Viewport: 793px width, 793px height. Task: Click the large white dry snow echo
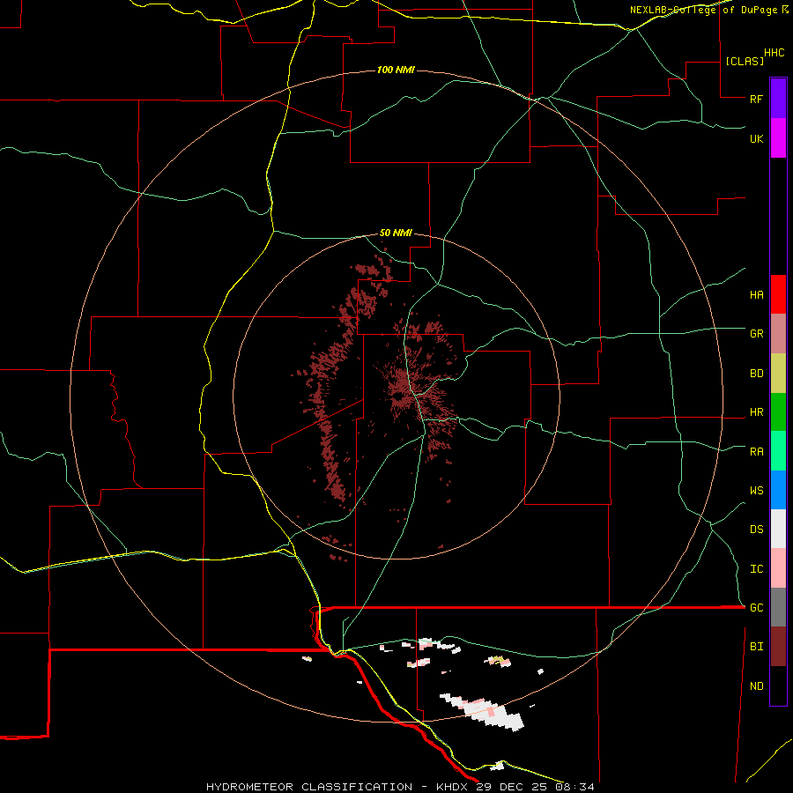pyautogui.click(x=483, y=710)
